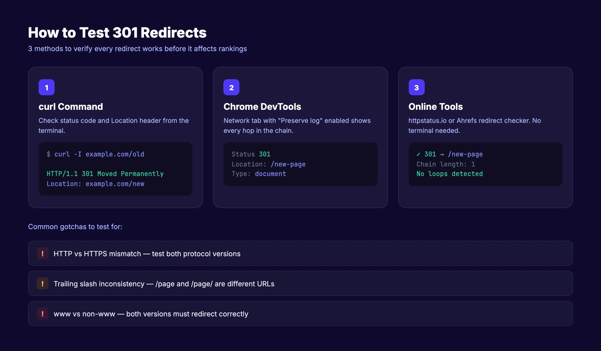
Task: Click the checkmark before 301 in Online Tools output
Action: tap(418, 154)
